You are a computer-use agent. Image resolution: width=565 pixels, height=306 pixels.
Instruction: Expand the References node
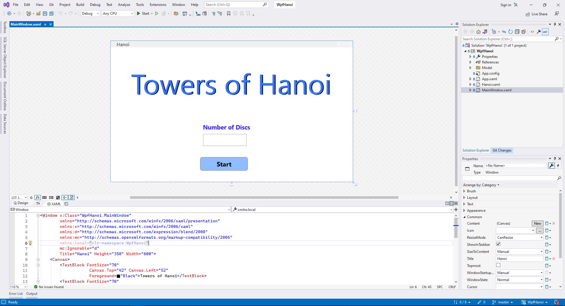pos(470,62)
